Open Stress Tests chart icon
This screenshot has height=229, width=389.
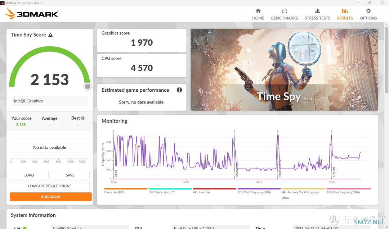[x=317, y=11]
